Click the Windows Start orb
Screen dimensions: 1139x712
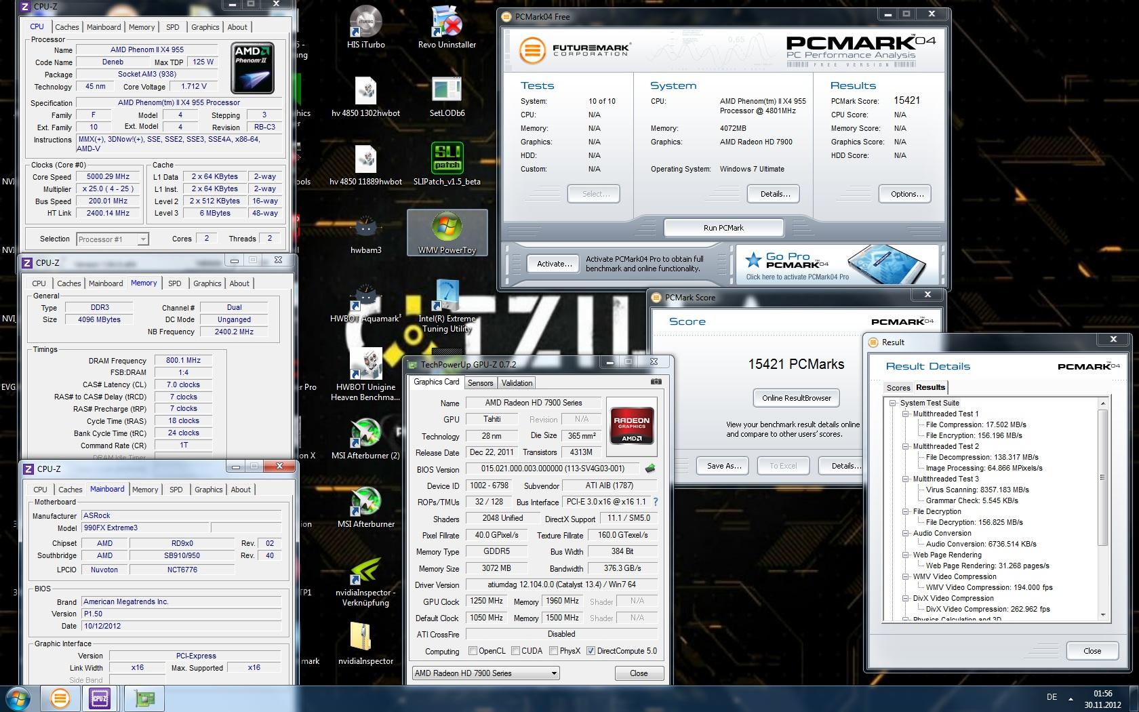point(18,698)
